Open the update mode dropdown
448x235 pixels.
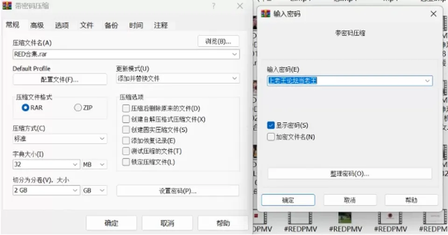[x=235, y=78]
